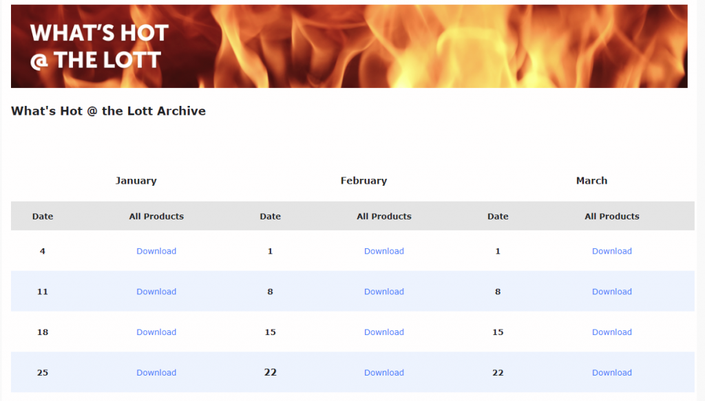Download the February 22 all products file
Viewport: 705px width, 401px height.
pyautogui.click(x=384, y=372)
